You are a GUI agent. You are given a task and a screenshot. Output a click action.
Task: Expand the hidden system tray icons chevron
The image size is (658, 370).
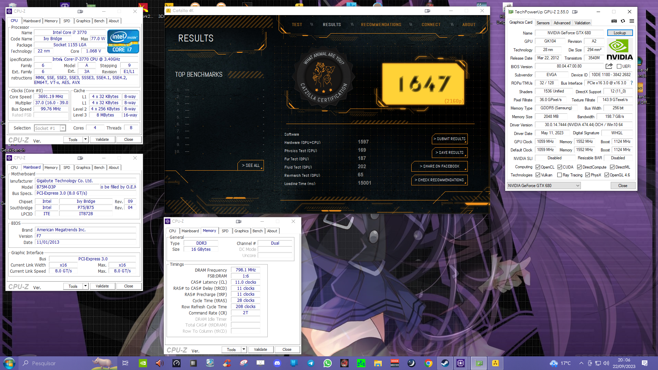click(x=581, y=363)
